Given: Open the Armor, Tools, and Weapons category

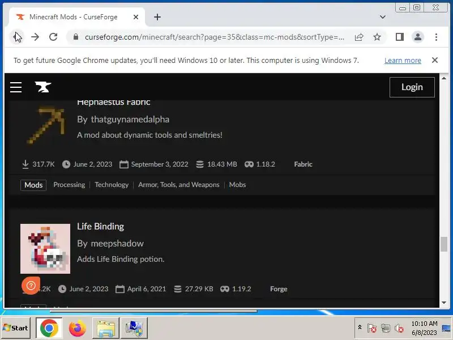Looking at the screenshot, I should click(179, 185).
